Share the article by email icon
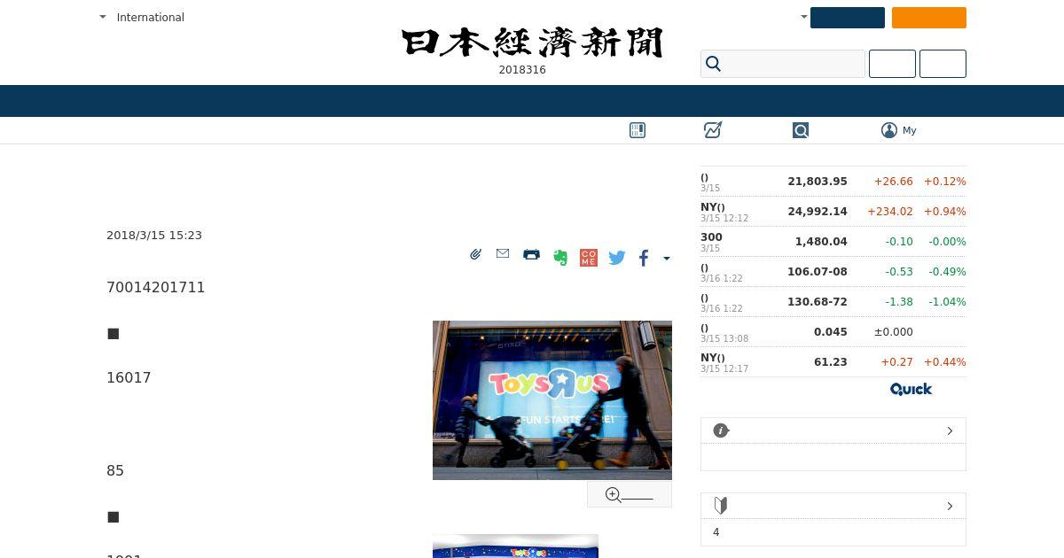The image size is (1064, 558). point(503,253)
